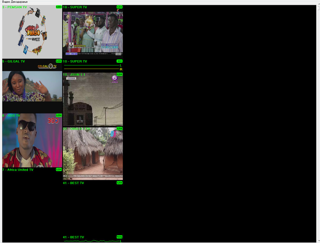
Task: Click the h264 badge on Africa United TV
Action: tap(59, 169)
